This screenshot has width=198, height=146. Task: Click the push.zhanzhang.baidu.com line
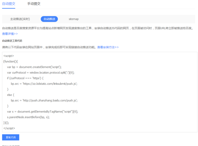click(x=44, y=101)
